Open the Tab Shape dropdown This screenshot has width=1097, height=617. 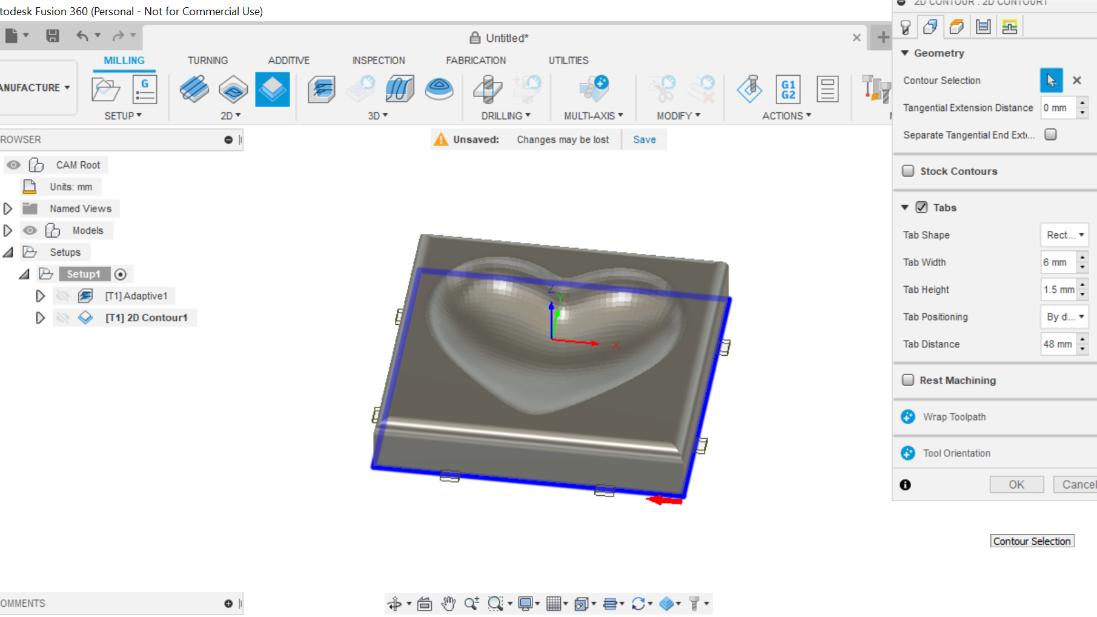1064,235
